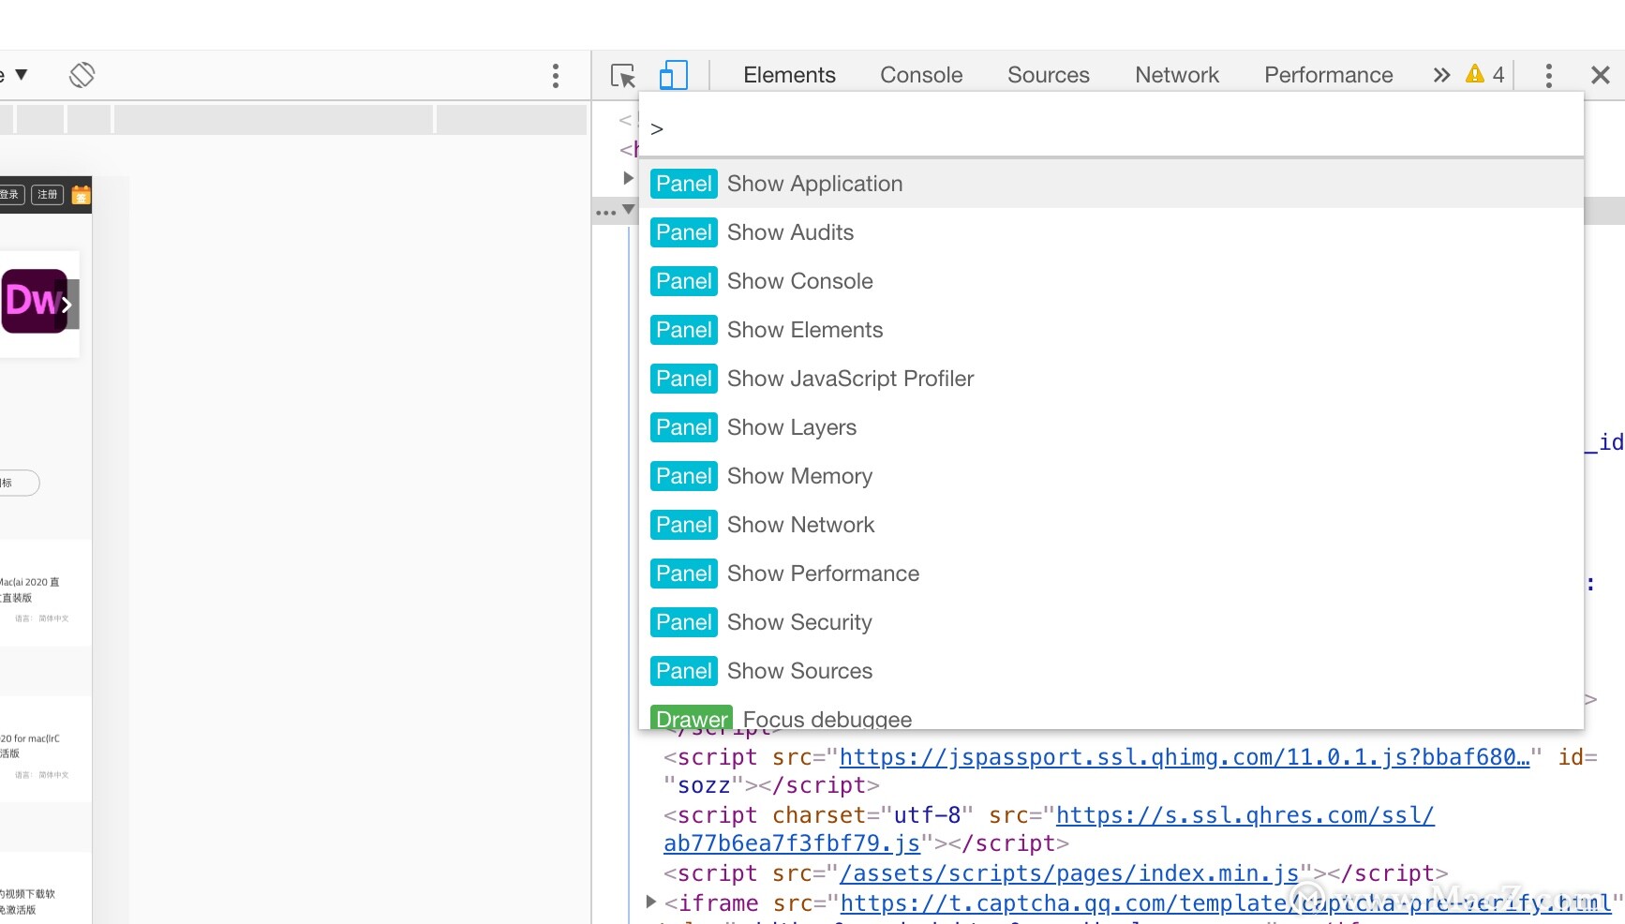The height and width of the screenshot is (924, 1625).
Task: Open the Performance tab
Action: click(1328, 75)
